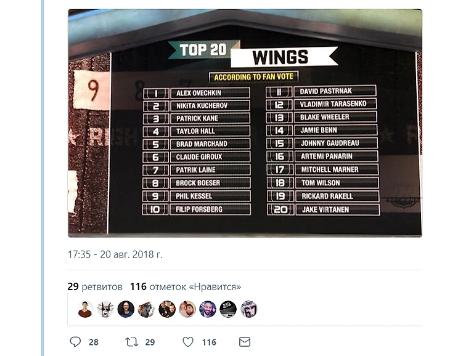The width and height of the screenshot is (450, 356).
Task: Open first liker's avatar in red shirt
Action: (x=85, y=309)
